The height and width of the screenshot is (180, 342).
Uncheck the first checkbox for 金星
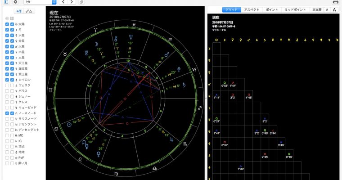coord(7,41)
